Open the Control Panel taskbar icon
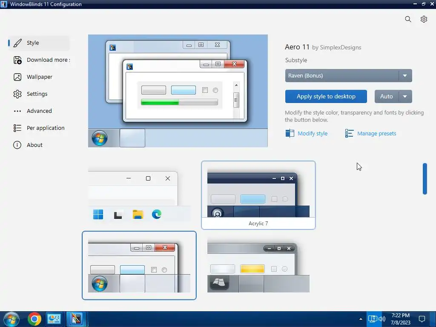436x327 pixels. tap(54, 319)
